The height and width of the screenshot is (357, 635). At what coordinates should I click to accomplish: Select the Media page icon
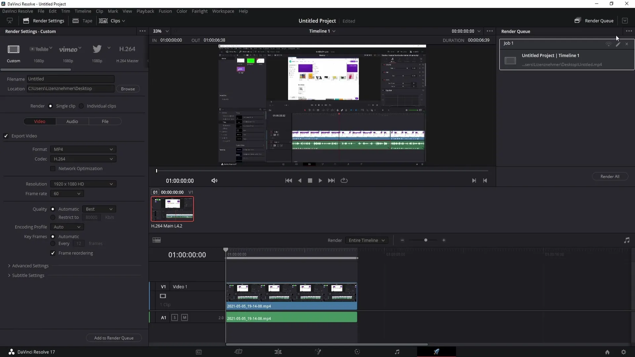pyautogui.click(x=198, y=352)
